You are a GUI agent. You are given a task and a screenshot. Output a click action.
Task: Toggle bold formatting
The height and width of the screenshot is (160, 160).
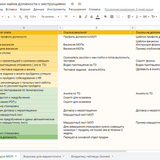[x=80, y=17]
